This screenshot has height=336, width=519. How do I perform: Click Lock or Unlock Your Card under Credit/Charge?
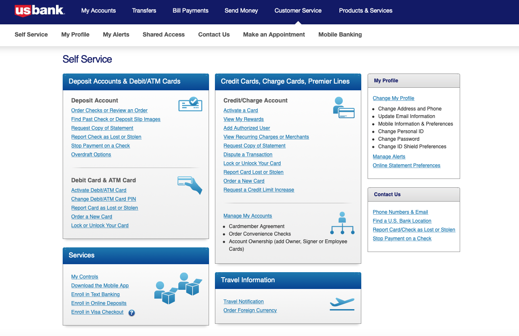click(x=252, y=163)
